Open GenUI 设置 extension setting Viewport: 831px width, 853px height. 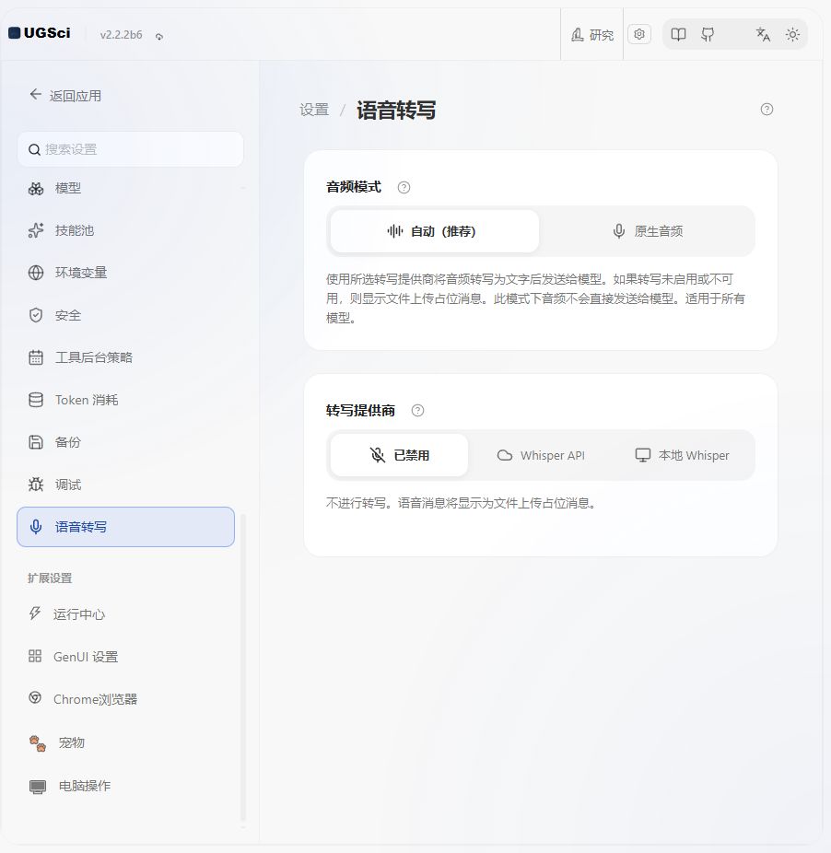pos(125,657)
